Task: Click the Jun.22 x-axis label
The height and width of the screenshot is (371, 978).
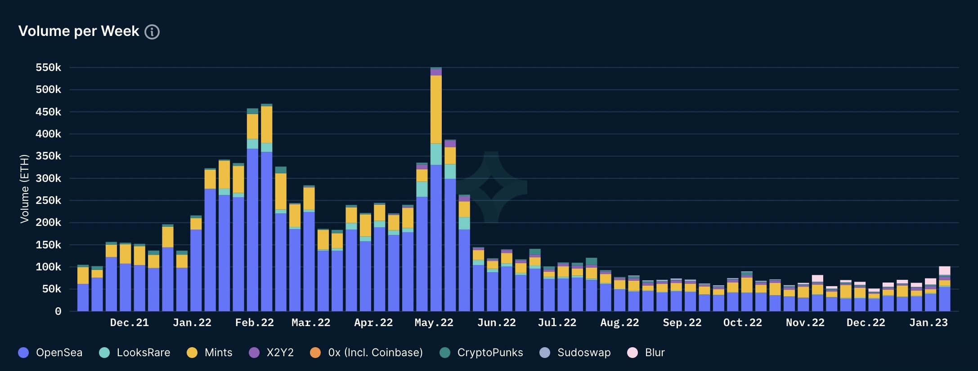Action: pyautogui.click(x=496, y=322)
